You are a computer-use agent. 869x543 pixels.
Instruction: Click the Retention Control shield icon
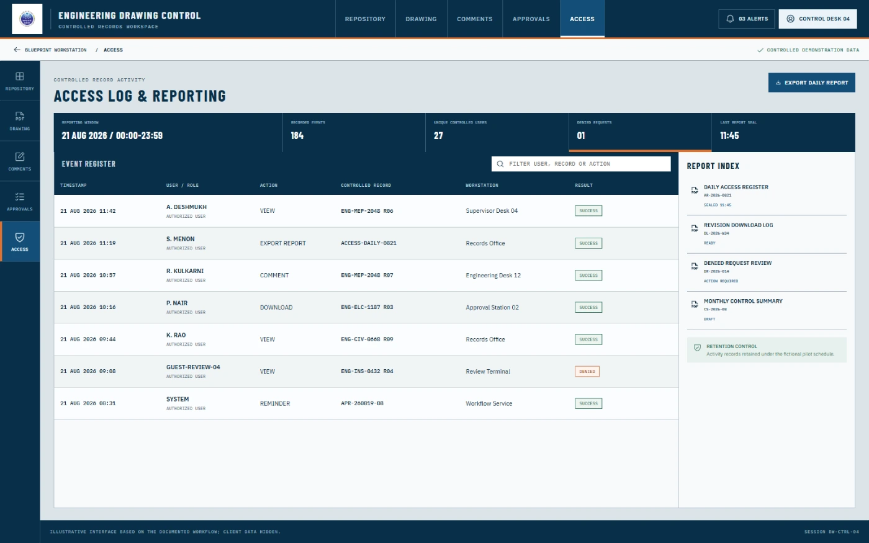pos(697,348)
